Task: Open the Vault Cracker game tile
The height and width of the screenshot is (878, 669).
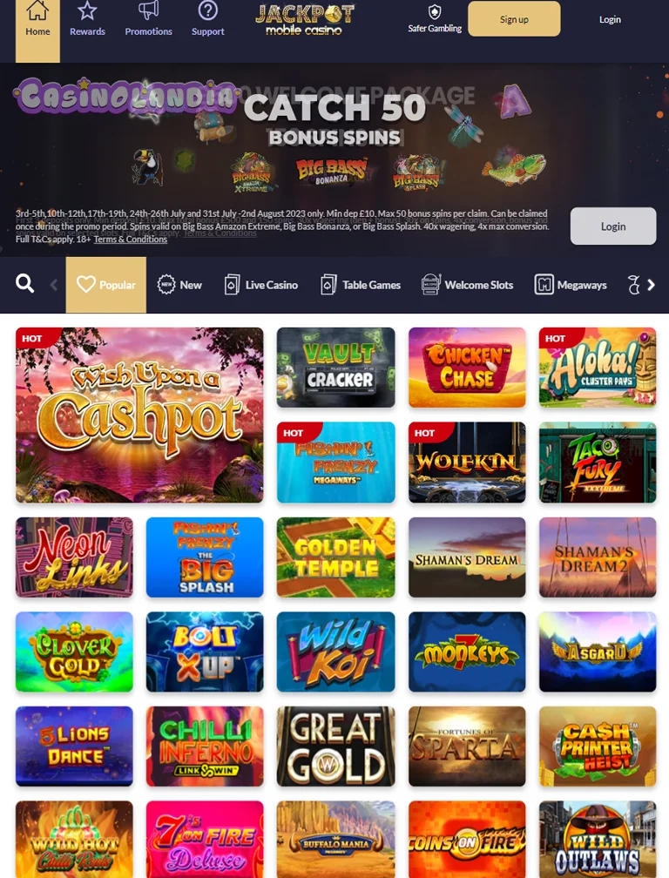Action: point(336,368)
